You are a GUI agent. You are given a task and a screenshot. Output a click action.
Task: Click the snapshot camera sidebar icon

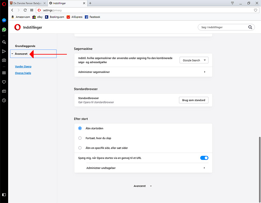pos(4,60)
